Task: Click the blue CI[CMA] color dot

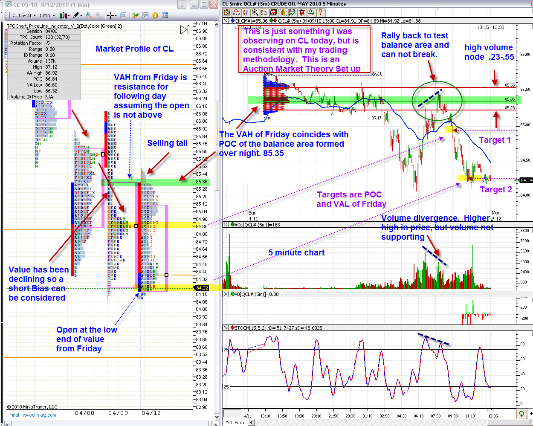Action: pyautogui.click(x=233, y=20)
